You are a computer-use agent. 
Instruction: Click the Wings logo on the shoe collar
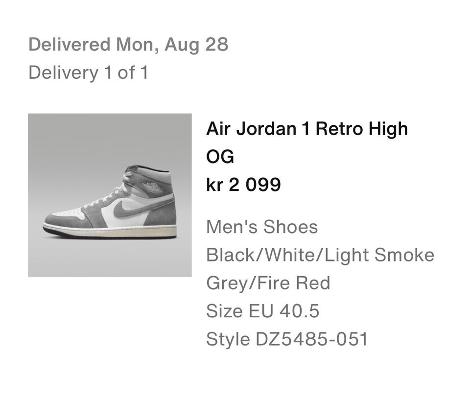[152, 188]
